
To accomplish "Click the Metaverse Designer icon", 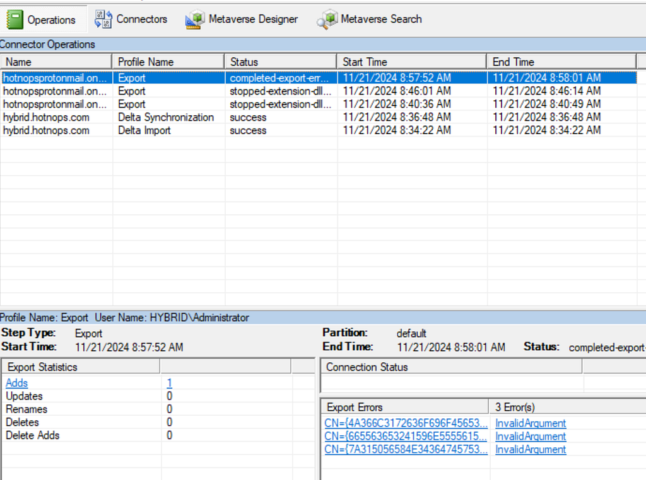I will (194, 20).
